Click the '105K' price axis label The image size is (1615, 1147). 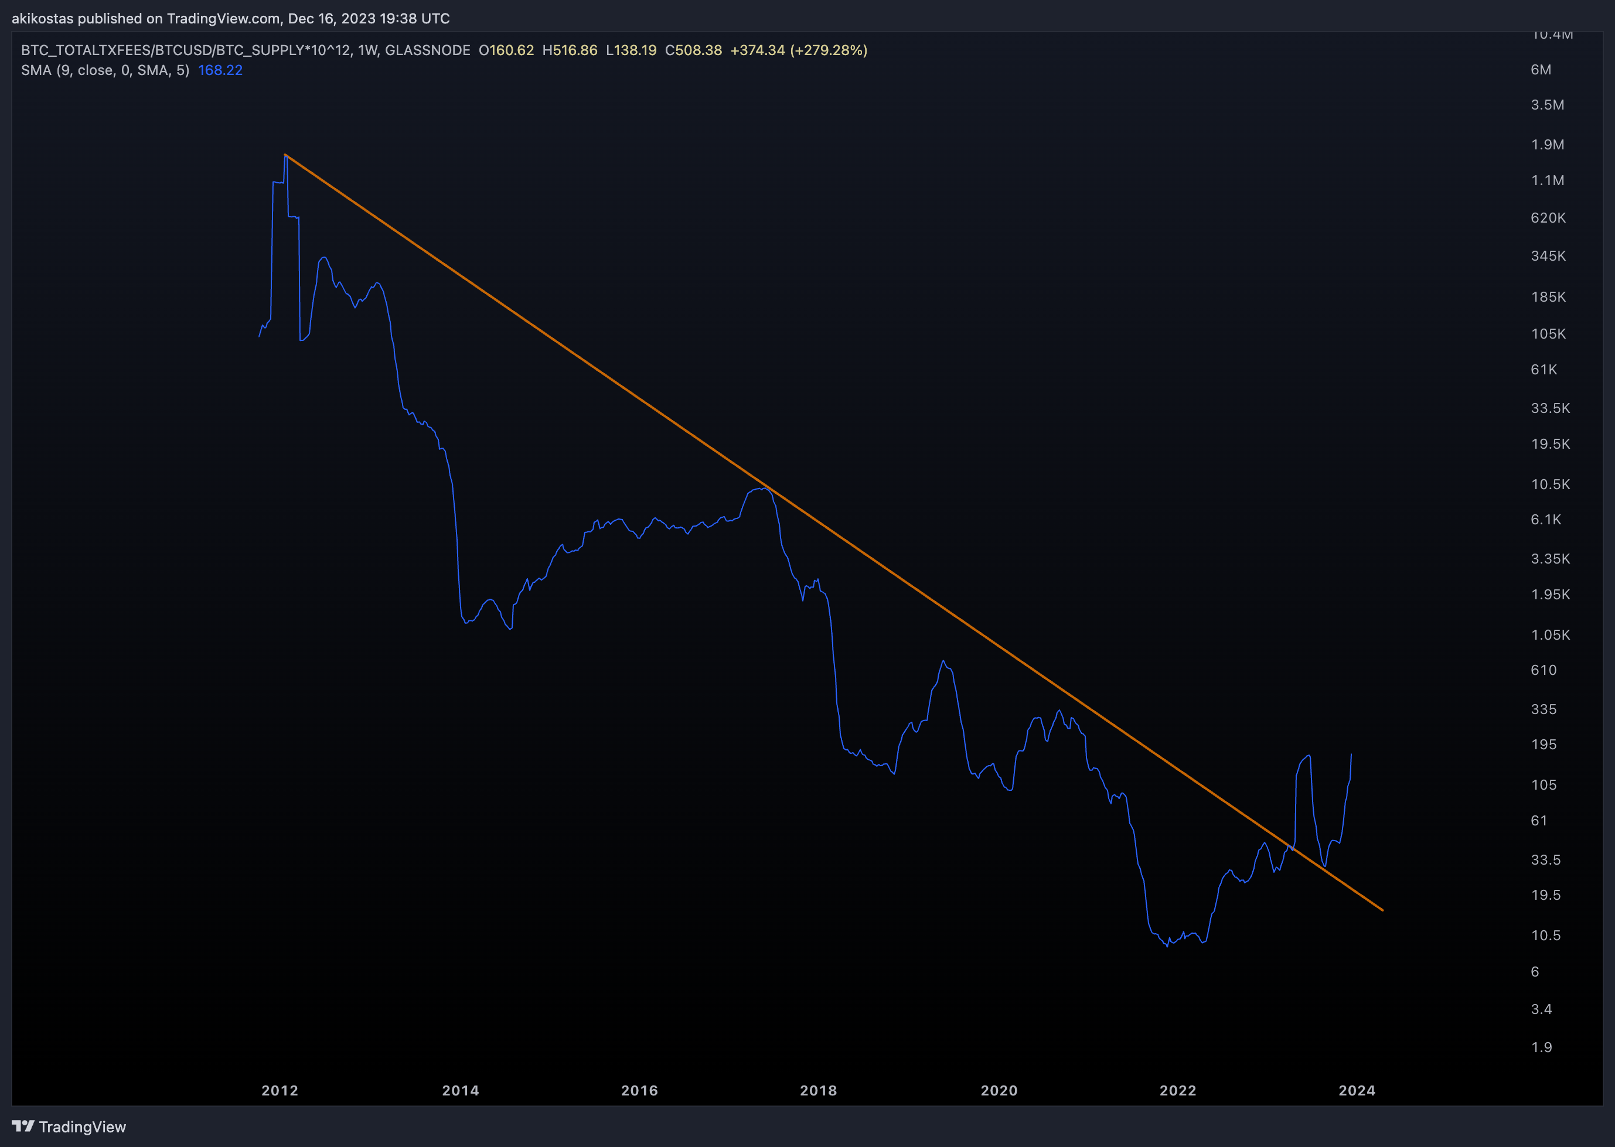pyautogui.click(x=1548, y=333)
